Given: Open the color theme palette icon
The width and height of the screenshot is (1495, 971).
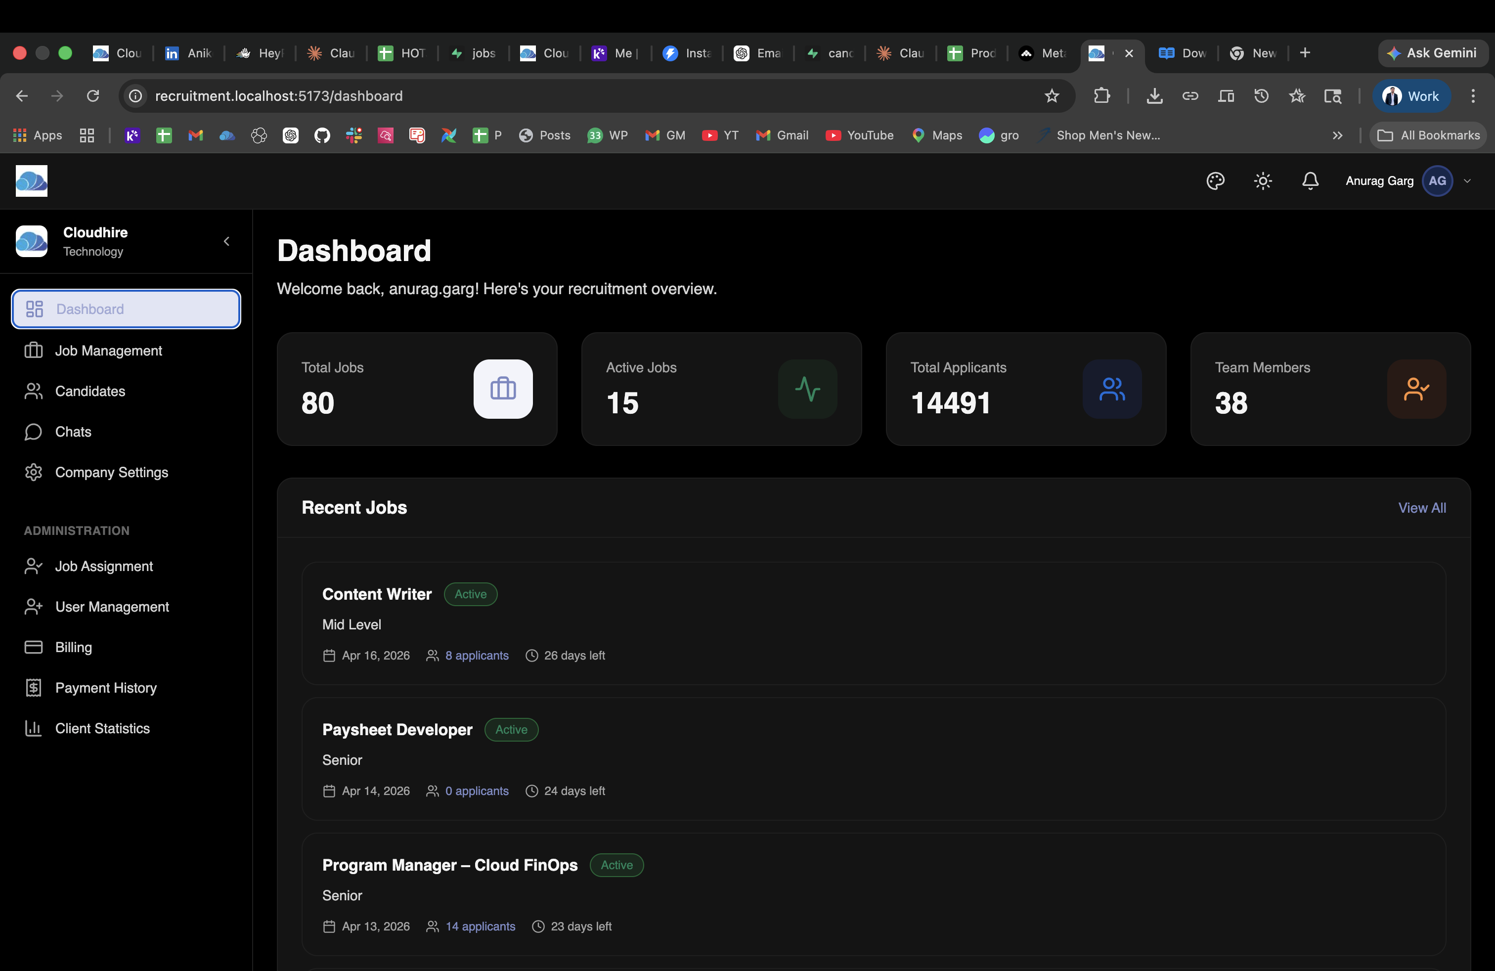Looking at the screenshot, I should tap(1215, 181).
